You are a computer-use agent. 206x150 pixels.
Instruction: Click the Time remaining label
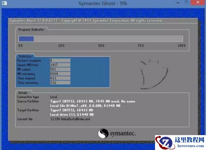(28, 83)
